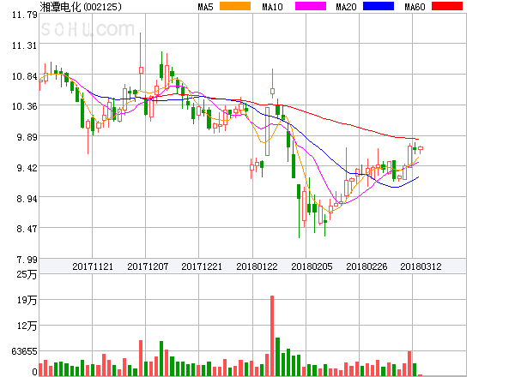This screenshot has width=515, height=377.
Task: Click the tallest red volume bar
Action: click(272, 336)
